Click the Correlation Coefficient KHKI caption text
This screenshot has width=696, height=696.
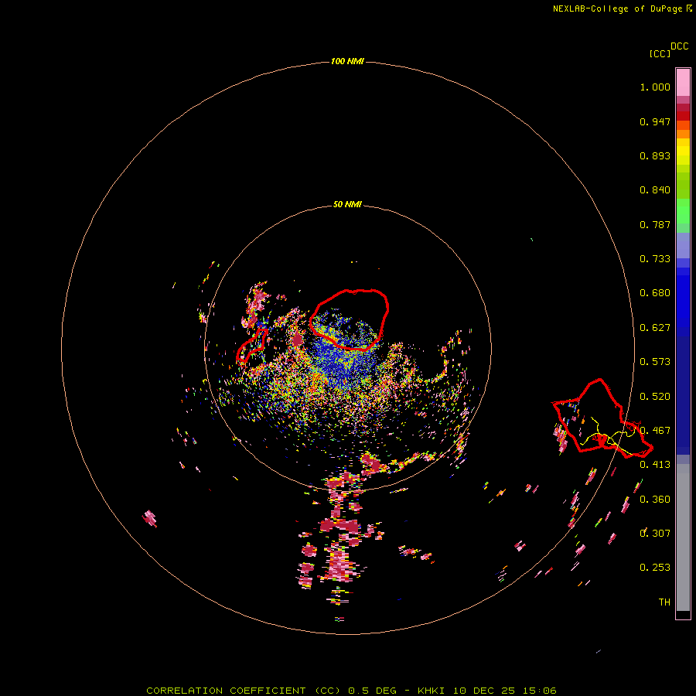351,691
